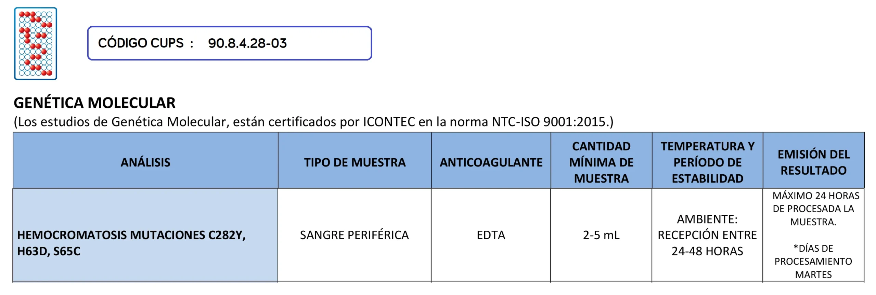
Task: Click the AMBIENTE: RECEPCIÓN ENTRE 24-48 HORAS cell
Action: 707,235
